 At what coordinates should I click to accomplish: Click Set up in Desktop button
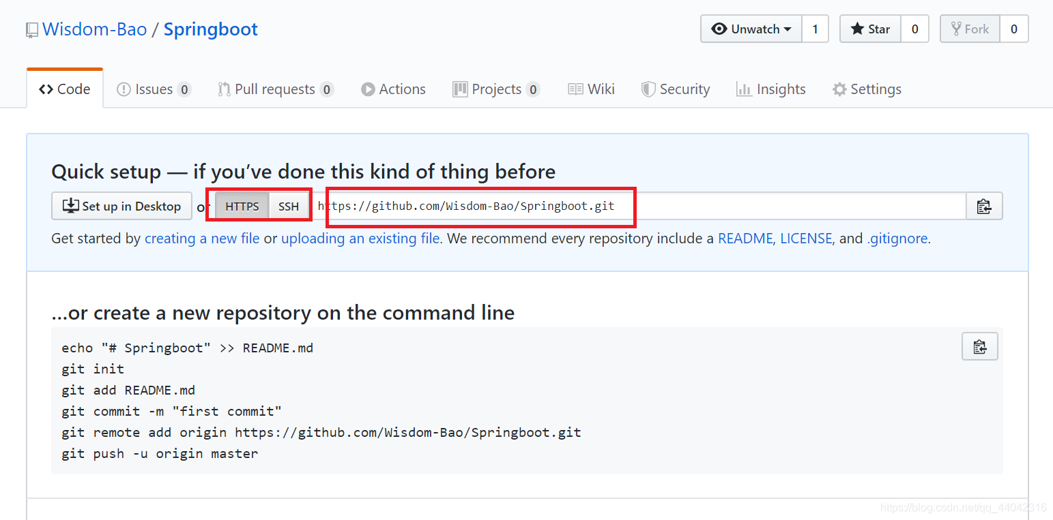(x=121, y=207)
